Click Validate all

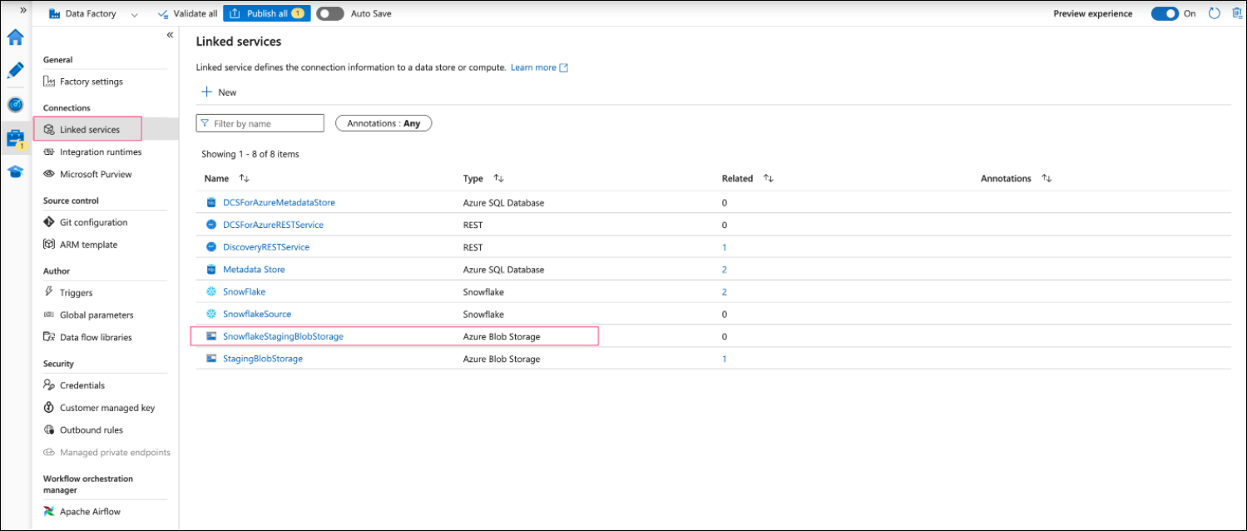[x=187, y=13]
